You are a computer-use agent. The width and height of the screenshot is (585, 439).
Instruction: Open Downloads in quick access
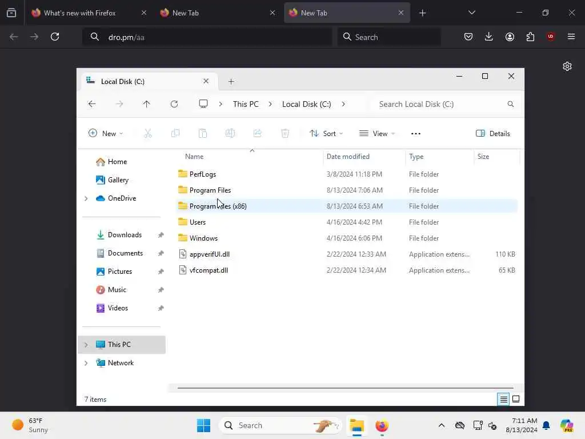click(124, 235)
